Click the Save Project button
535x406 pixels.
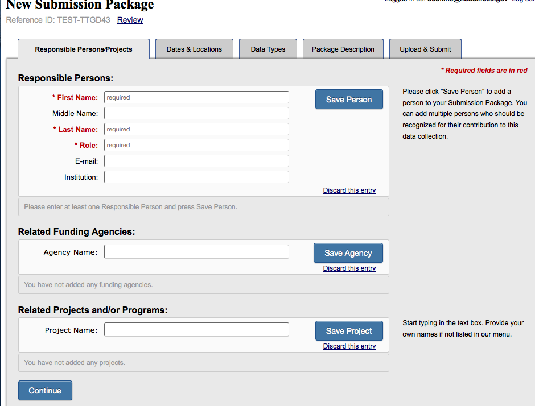(x=349, y=331)
